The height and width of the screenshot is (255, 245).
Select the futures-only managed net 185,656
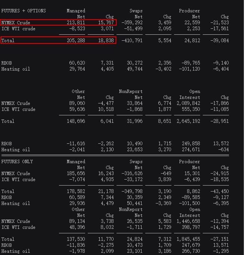pos(77,174)
